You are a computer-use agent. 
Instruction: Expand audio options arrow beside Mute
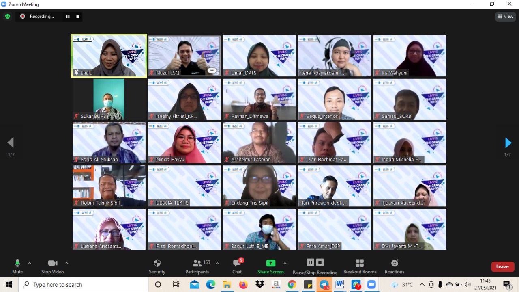pos(30,263)
